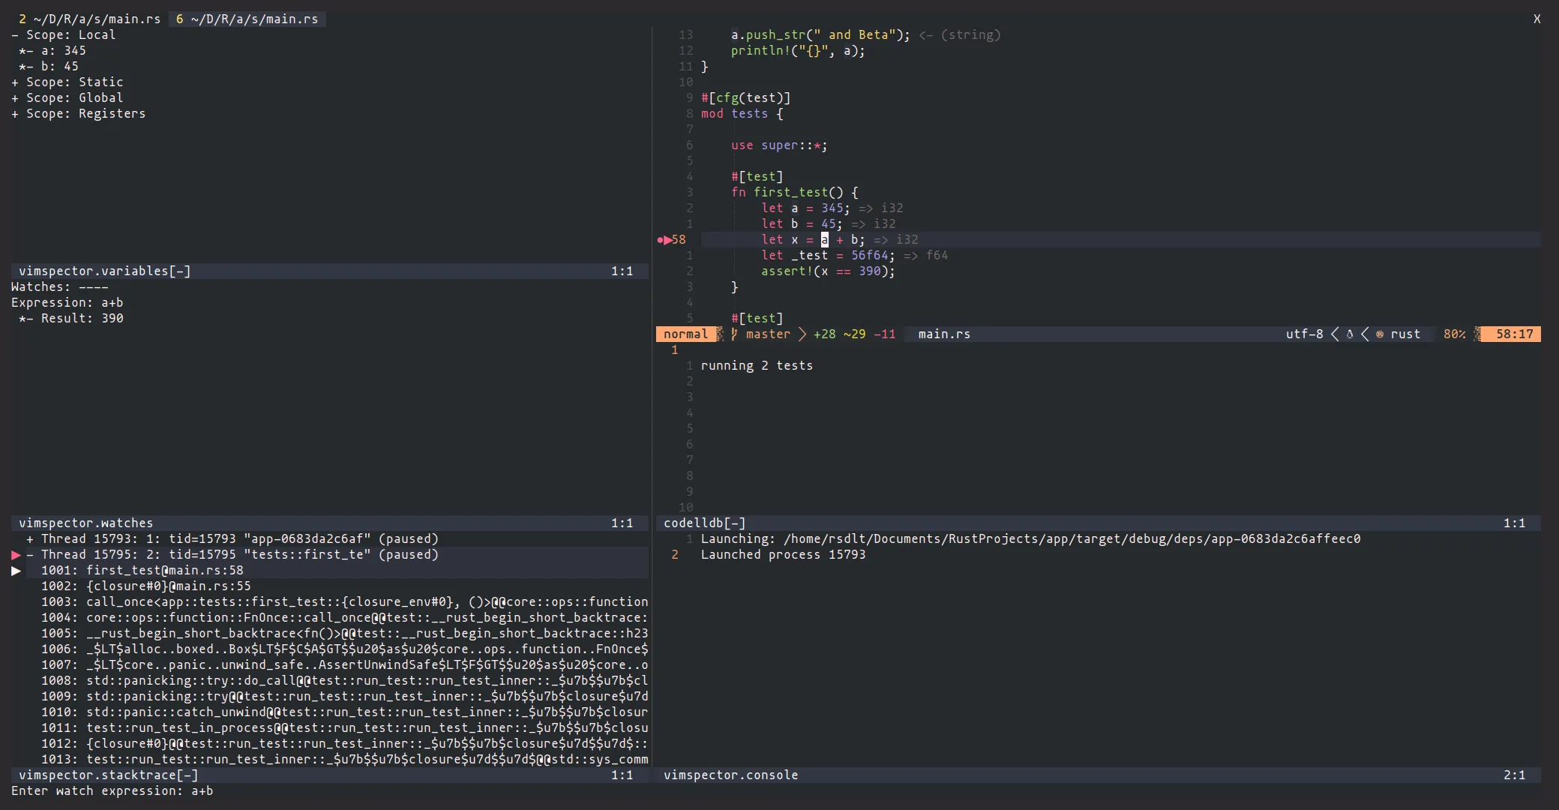Click the 80% file progress indicator

pos(1454,334)
